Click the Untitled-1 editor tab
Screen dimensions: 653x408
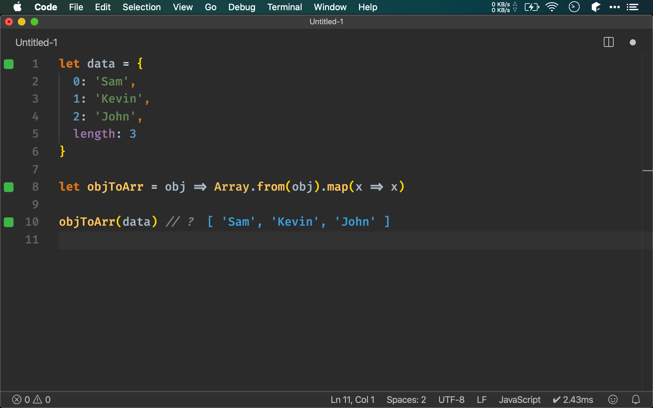(x=36, y=42)
